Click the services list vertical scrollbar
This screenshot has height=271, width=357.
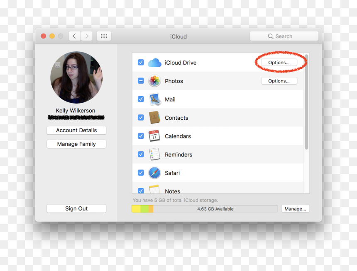[306, 102]
